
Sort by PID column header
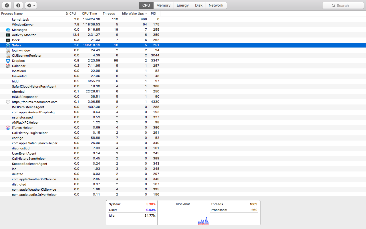click(x=155, y=13)
